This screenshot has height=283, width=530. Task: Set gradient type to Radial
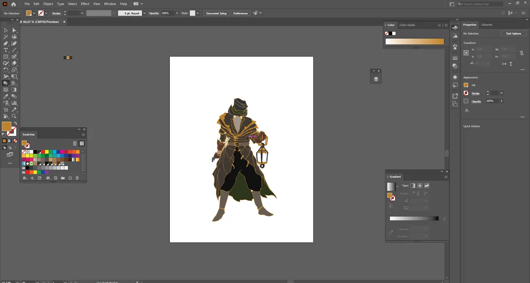[420, 185]
